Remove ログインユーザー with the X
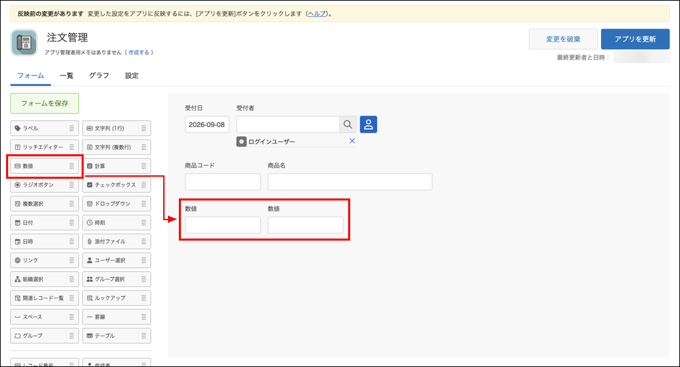 (352, 141)
